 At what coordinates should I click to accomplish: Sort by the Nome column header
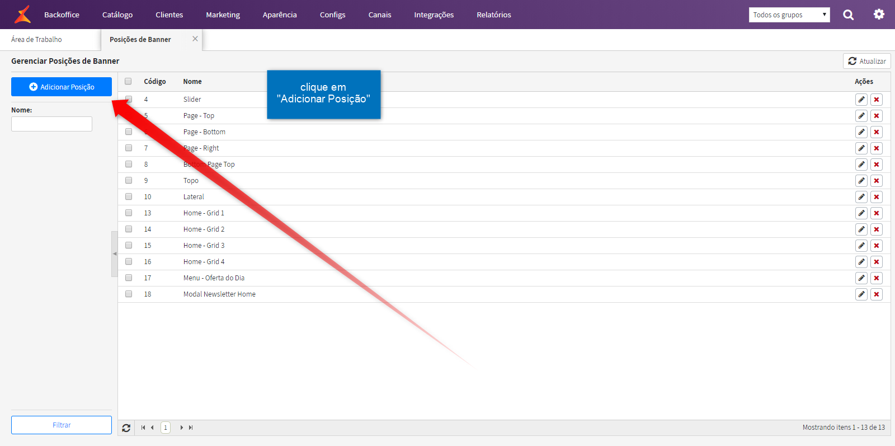pos(192,82)
